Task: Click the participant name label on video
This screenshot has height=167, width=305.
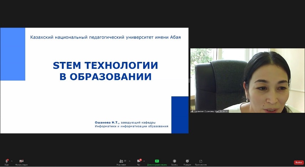Action: 211,111
